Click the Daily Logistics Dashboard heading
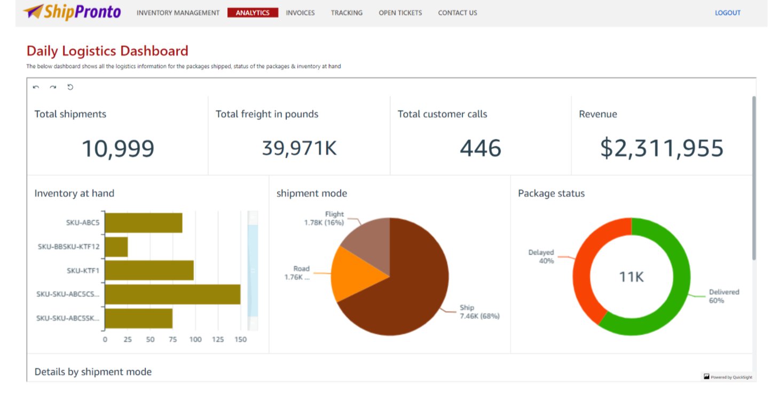 pyautogui.click(x=107, y=51)
